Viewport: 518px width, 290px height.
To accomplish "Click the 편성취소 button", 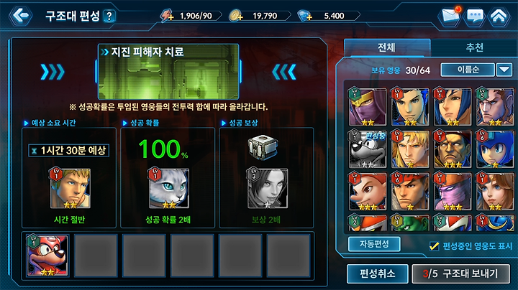I will (x=377, y=273).
